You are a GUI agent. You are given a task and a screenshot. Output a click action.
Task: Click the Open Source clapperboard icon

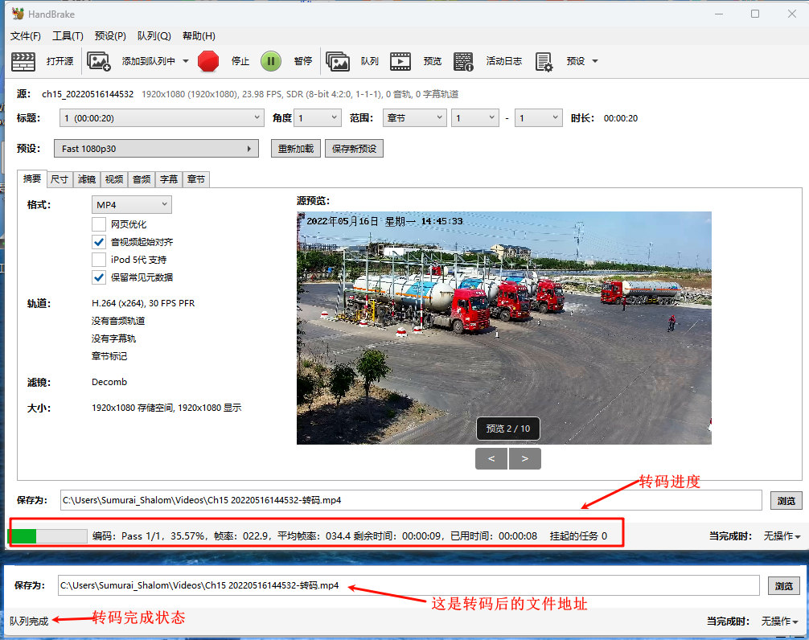click(x=23, y=61)
